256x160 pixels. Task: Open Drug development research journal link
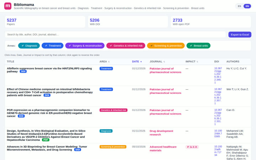[161, 133]
